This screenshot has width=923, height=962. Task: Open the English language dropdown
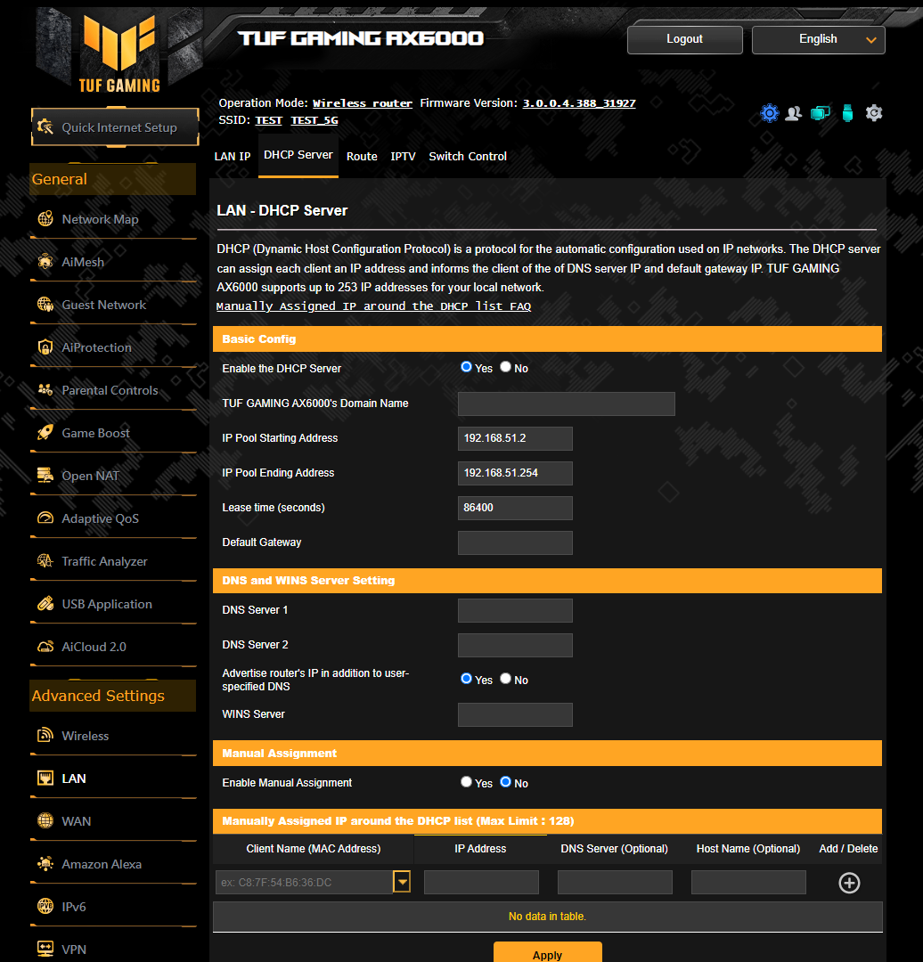pos(818,39)
